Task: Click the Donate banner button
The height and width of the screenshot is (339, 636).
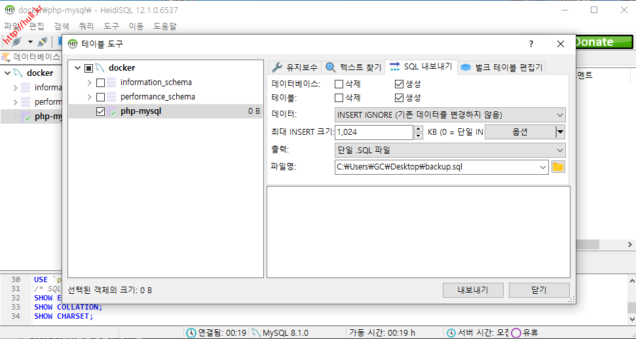Action: [603, 42]
